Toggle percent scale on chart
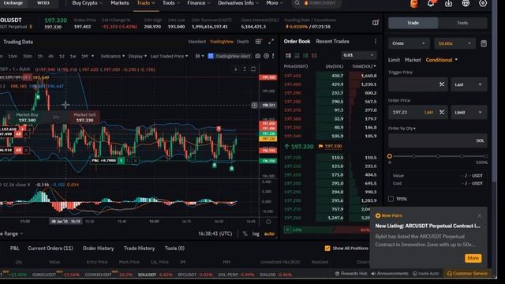Image resolution: width=505 pixels, height=284 pixels. pyautogui.click(x=245, y=234)
